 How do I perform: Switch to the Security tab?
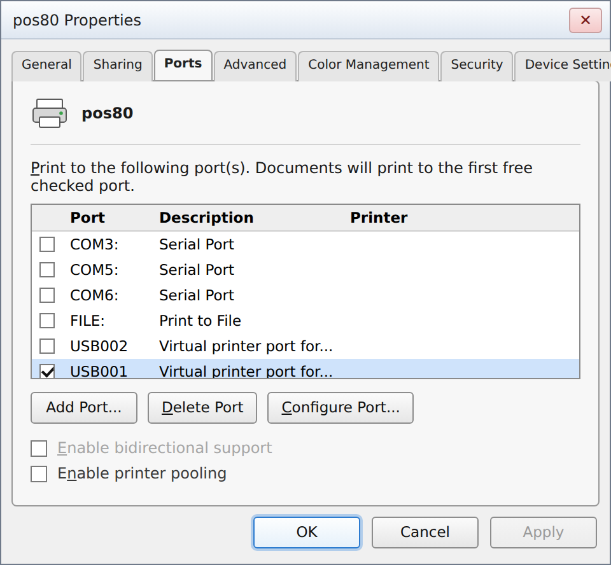tap(477, 66)
